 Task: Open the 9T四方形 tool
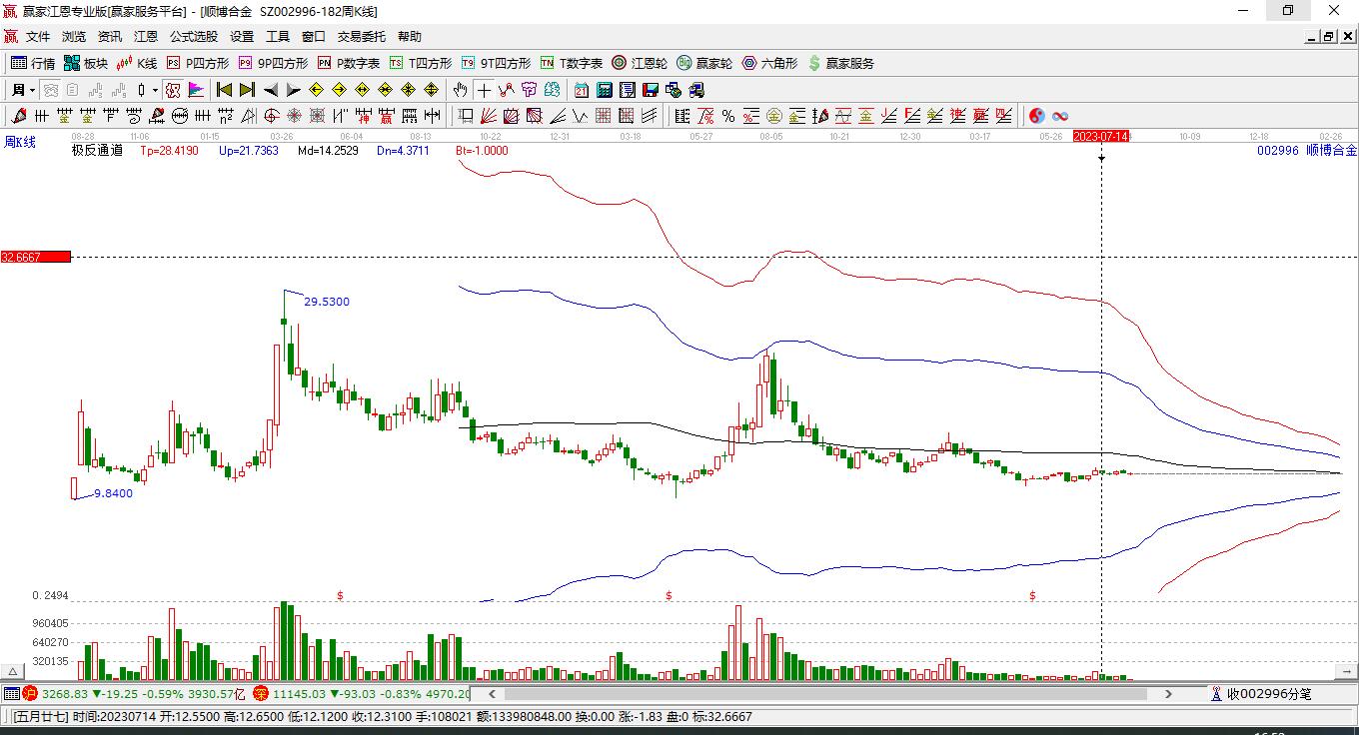496,63
